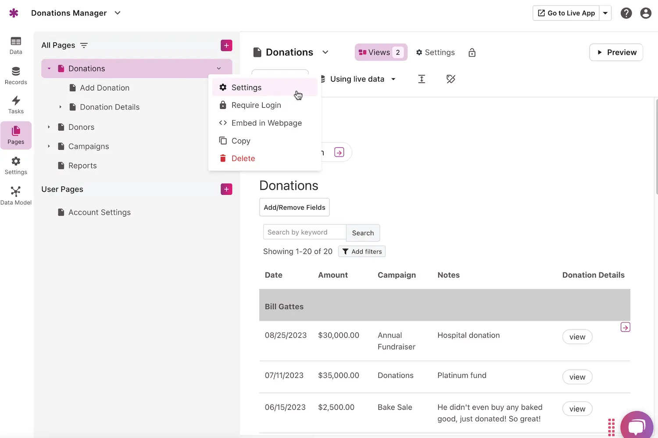Expand the Donors page tree
658x438 pixels.
click(49, 127)
